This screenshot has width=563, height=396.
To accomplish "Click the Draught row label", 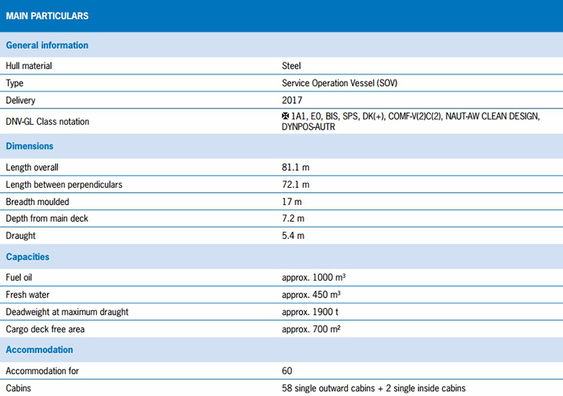I will [x=21, y=236].
